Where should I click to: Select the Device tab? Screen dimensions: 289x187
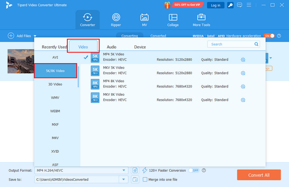click(x=140, y=47)
